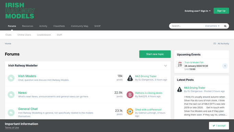
Task: Open Gabhal Luimnigh's orange CIE avatar
Action: pos(130,111)
